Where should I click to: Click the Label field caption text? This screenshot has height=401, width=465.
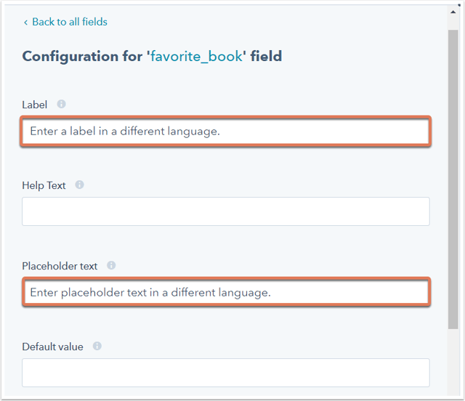[x=35, y=105]
